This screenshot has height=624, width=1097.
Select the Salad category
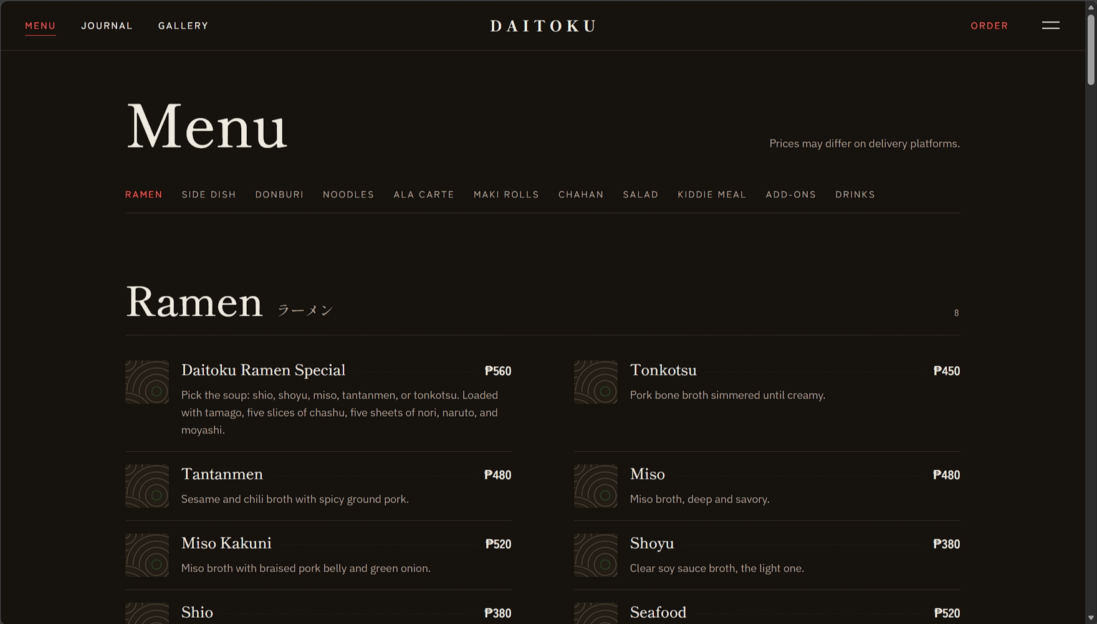[641, 194]
